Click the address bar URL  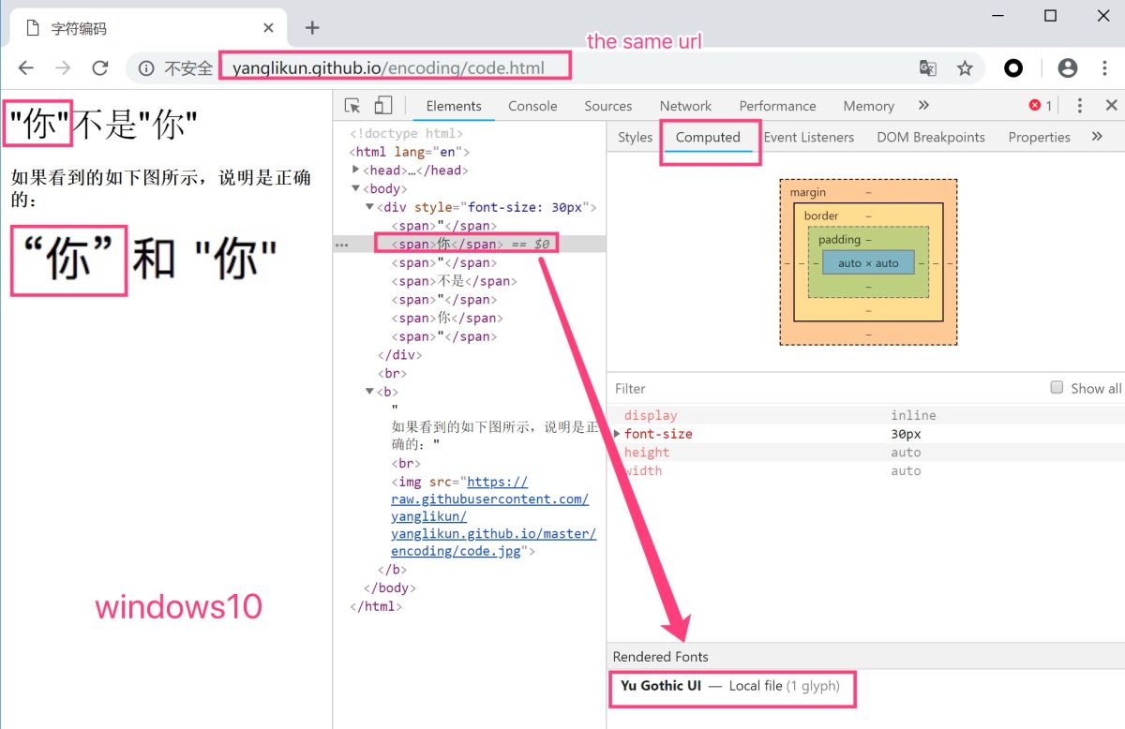388,68
